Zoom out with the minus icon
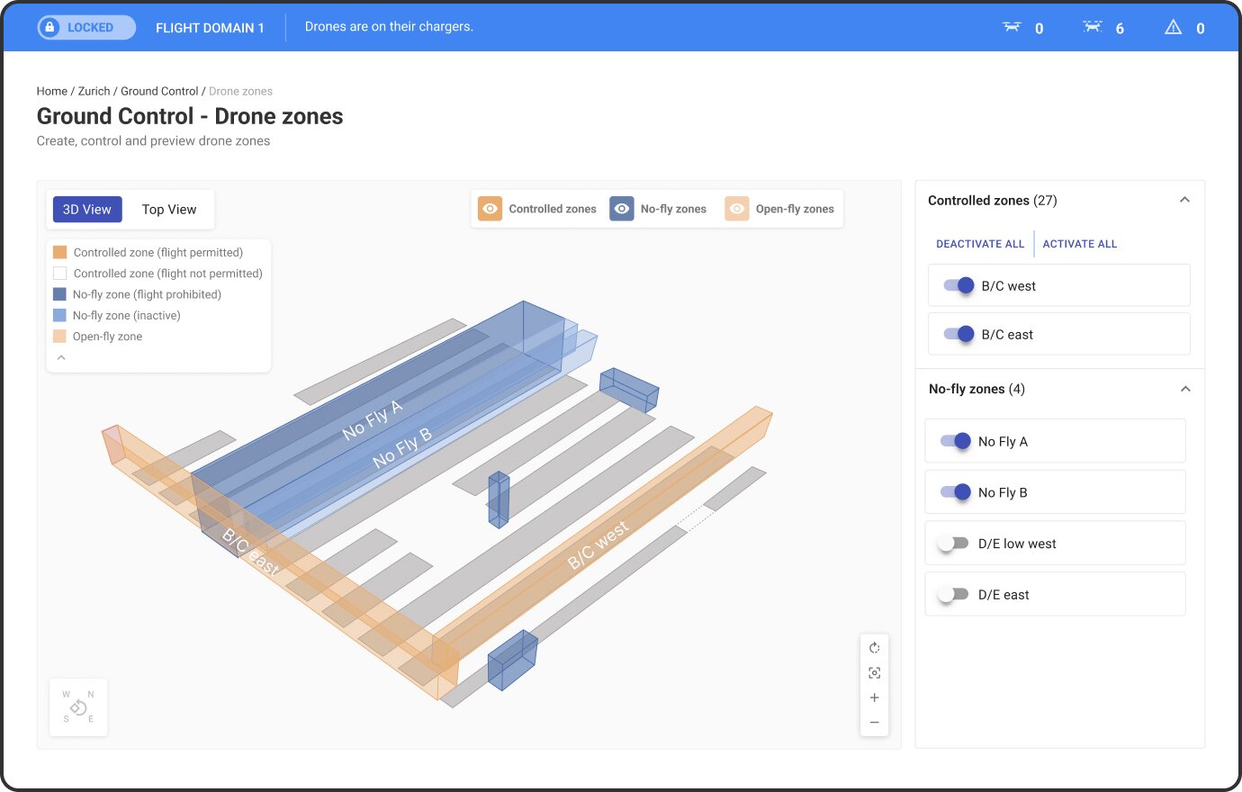This screenshot has width=1242, height=792. tap(874, 723)
